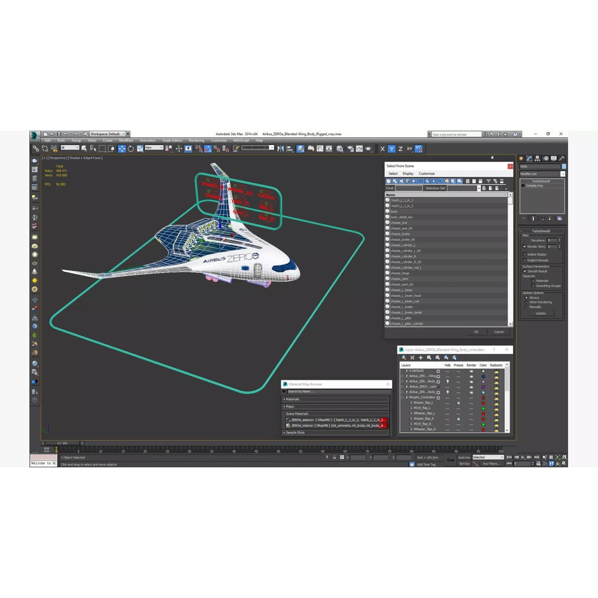This screenshot has height=598, width=598.
Task: Expand the Maps rollout in Material/Map Browser
Action: (x=336, y=406)
